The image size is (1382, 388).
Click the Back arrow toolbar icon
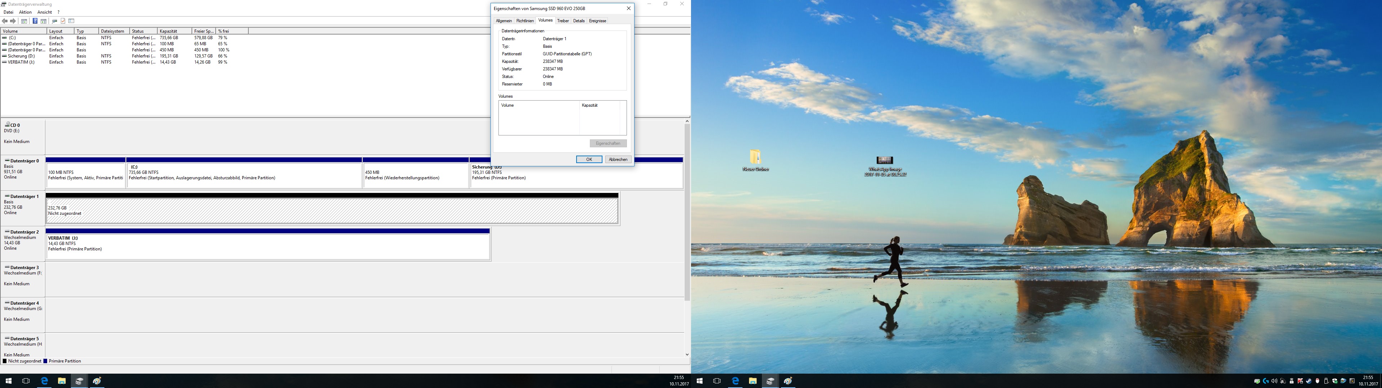(5, 21)
